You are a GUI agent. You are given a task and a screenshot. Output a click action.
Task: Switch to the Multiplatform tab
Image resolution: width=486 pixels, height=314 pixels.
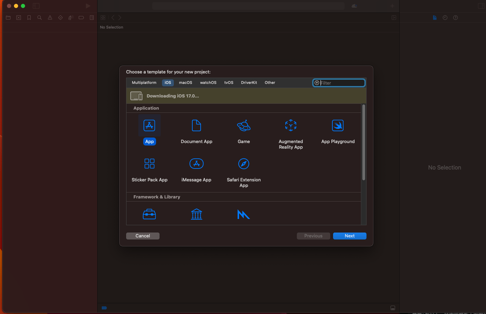(144, 83)
